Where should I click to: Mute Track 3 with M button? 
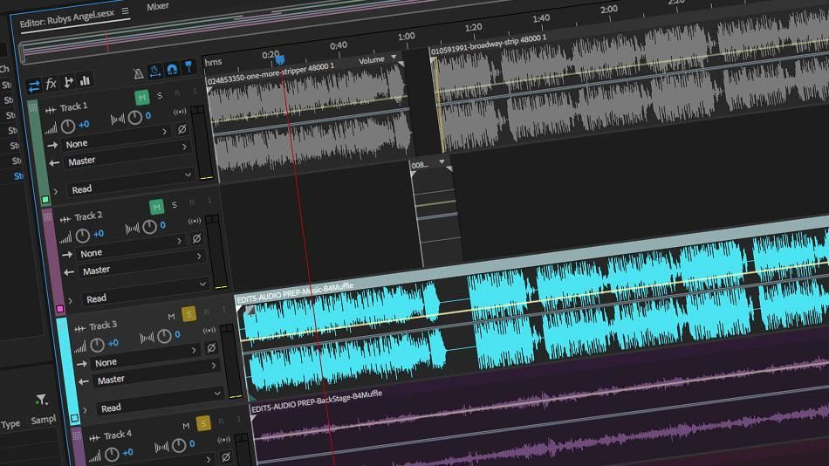171,316
